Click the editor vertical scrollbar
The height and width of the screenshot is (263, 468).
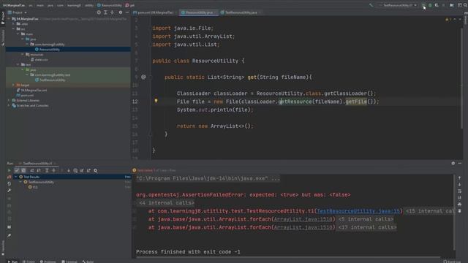(462, 79)
